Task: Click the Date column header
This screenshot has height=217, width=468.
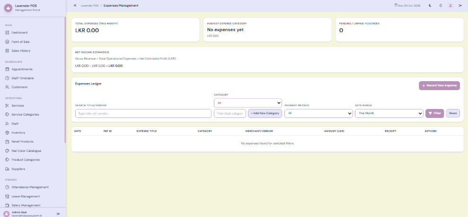Action: click(78, 131)
